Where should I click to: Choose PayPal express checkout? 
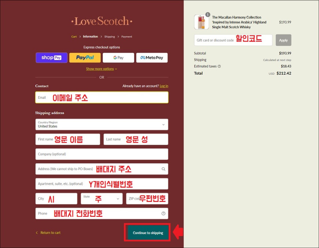click(x=85, y=58)
